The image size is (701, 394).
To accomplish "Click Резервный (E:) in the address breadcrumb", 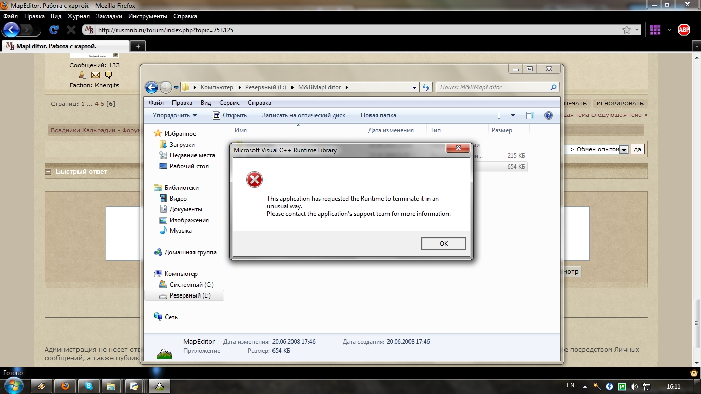I will (265, 87).
